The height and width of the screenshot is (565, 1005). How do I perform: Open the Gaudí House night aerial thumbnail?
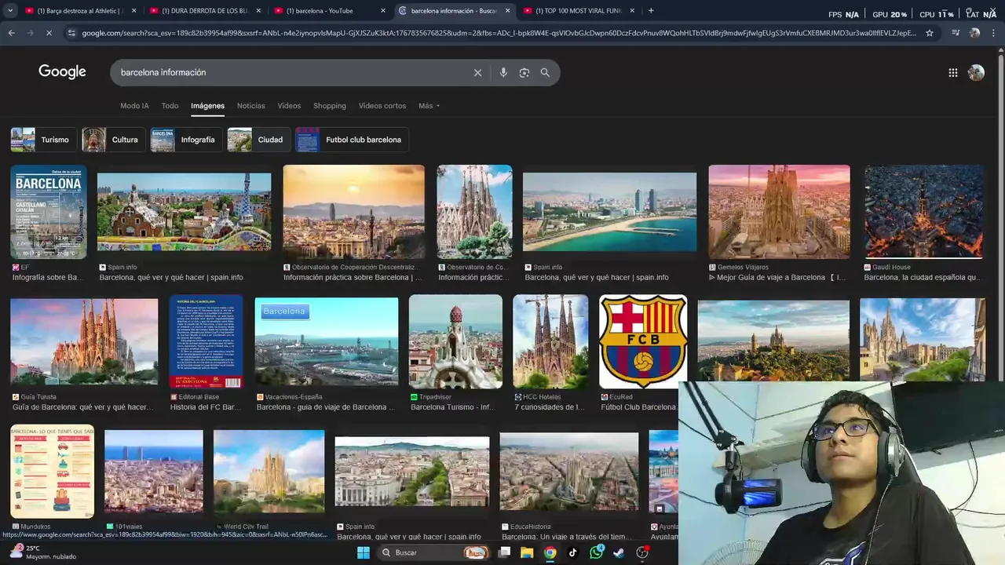923,212
